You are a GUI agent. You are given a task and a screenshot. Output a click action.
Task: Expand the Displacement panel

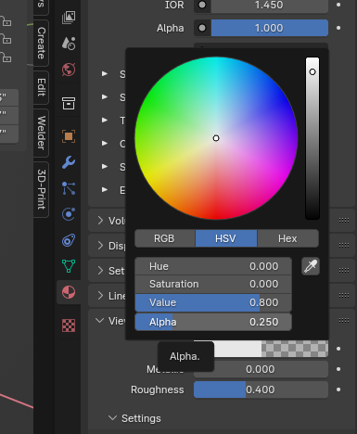[100, 246]
